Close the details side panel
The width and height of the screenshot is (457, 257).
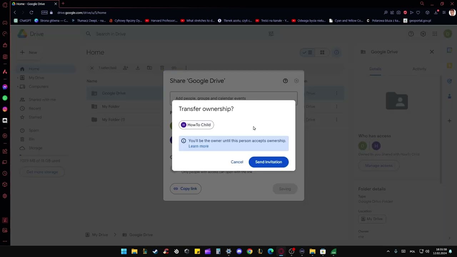coord(432,52)
